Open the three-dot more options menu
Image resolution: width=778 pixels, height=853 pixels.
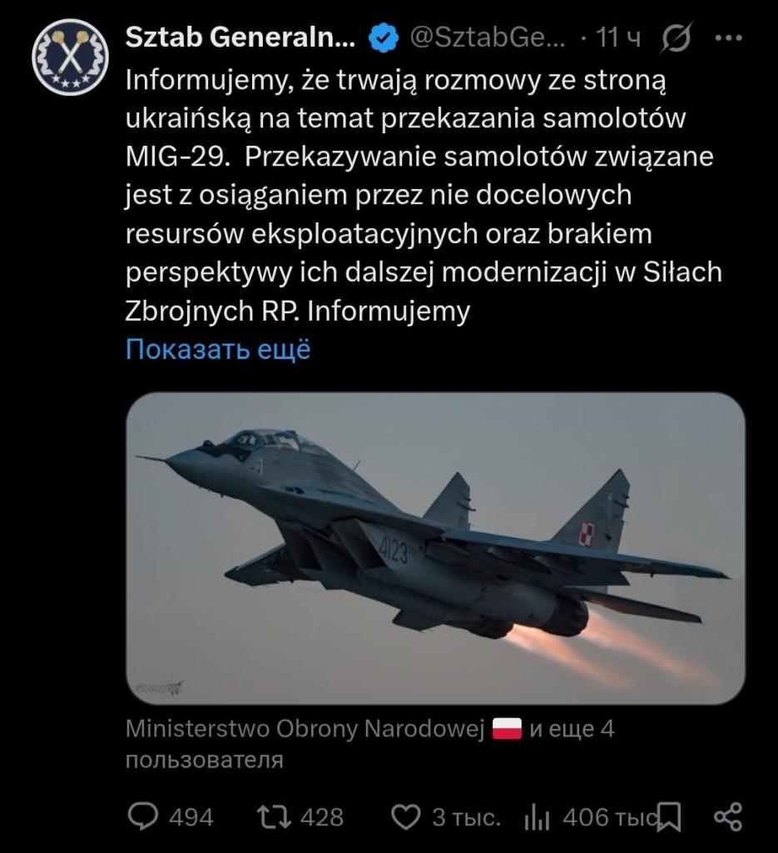(x=728, y=38)
